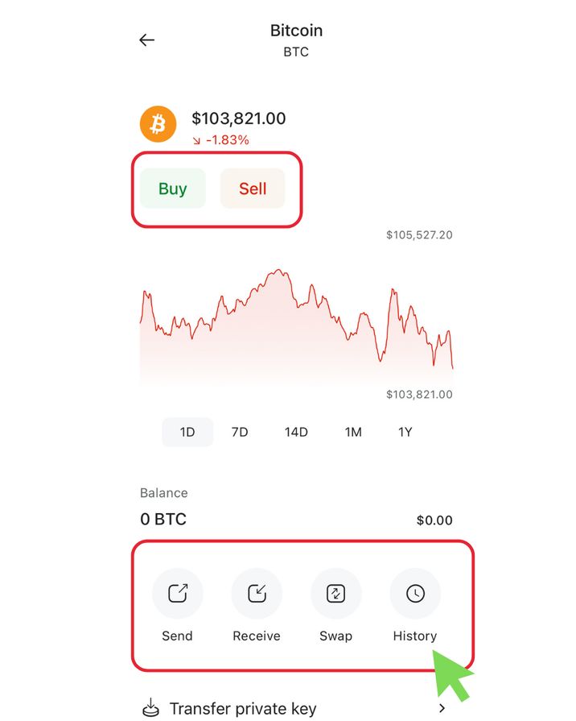The height and width of the screenshot is (721, 576).
Task: Open the History clock icon
Action: [415, 593]
